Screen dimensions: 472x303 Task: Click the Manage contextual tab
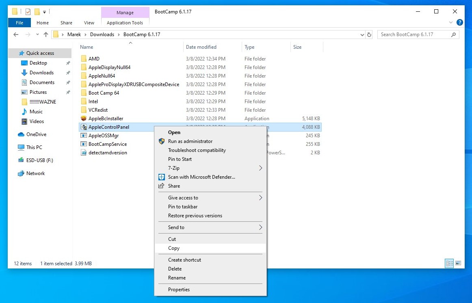pos(125,13)
